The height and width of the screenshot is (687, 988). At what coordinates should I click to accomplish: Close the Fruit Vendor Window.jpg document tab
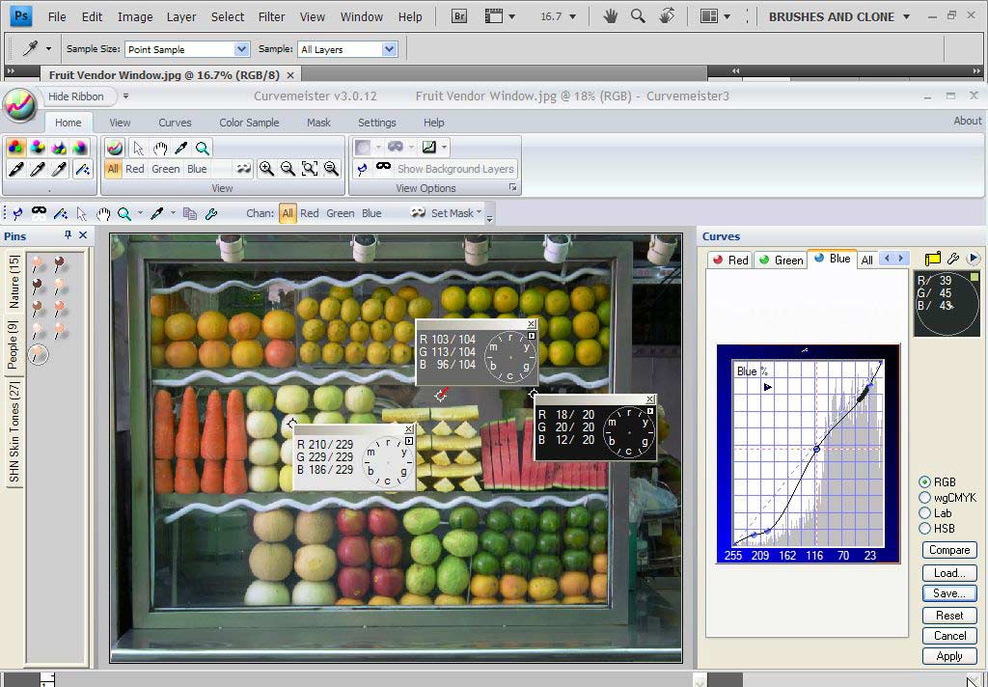290,75
